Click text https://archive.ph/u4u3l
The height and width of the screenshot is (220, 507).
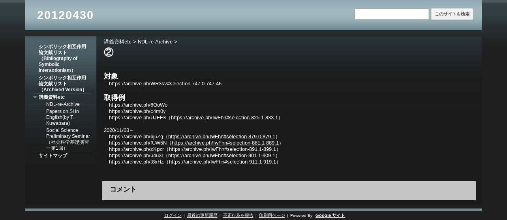pos(136,156)
